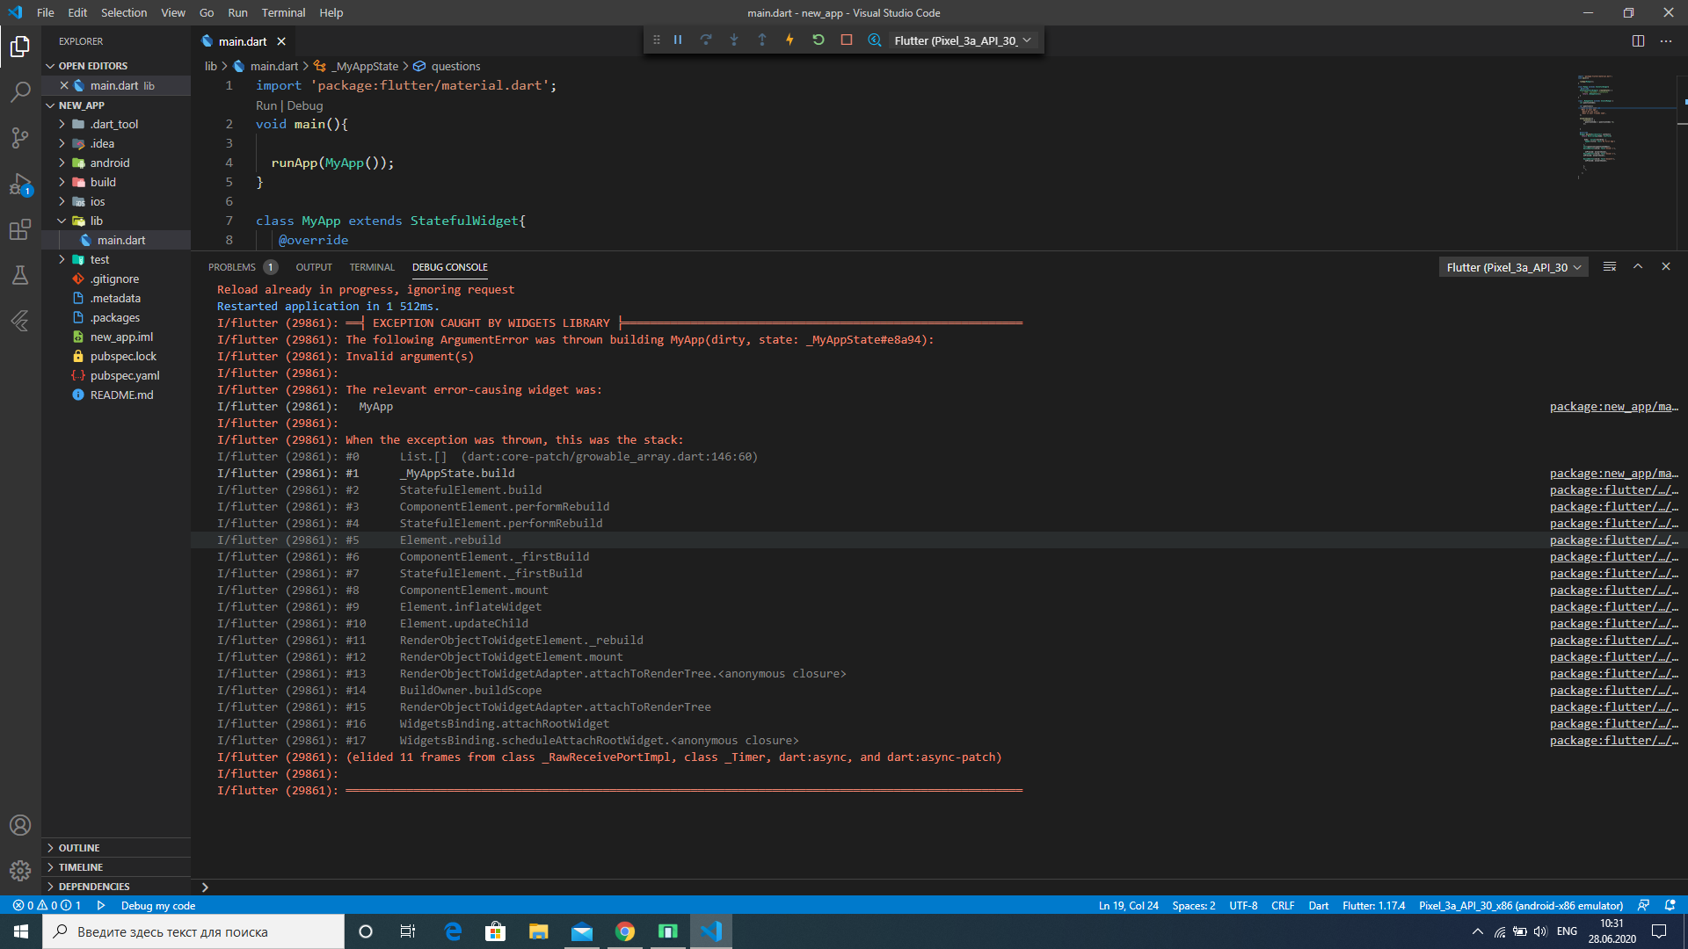Click errors and warnings count in status bar

point(47,905)
